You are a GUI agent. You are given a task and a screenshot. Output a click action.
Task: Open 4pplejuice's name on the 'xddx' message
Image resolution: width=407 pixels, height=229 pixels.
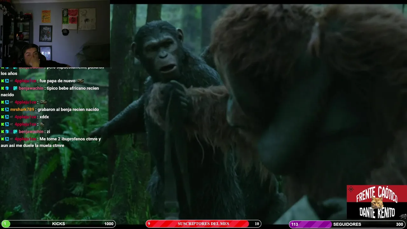tap(25, 117)
